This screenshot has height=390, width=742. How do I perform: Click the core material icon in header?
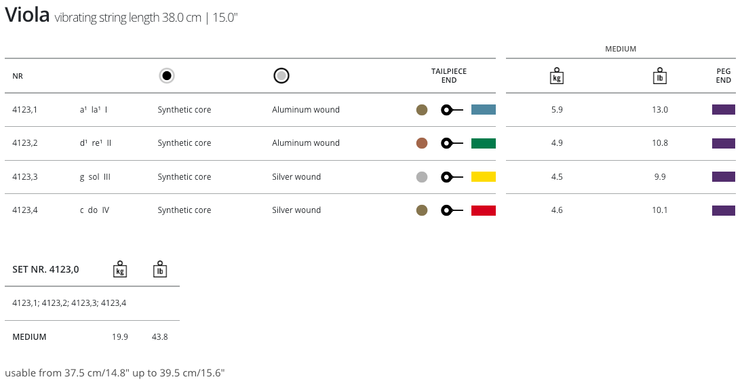click(167, 76)
